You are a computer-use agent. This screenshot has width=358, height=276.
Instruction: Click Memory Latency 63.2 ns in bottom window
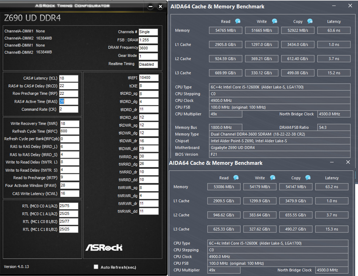[332, 187]
